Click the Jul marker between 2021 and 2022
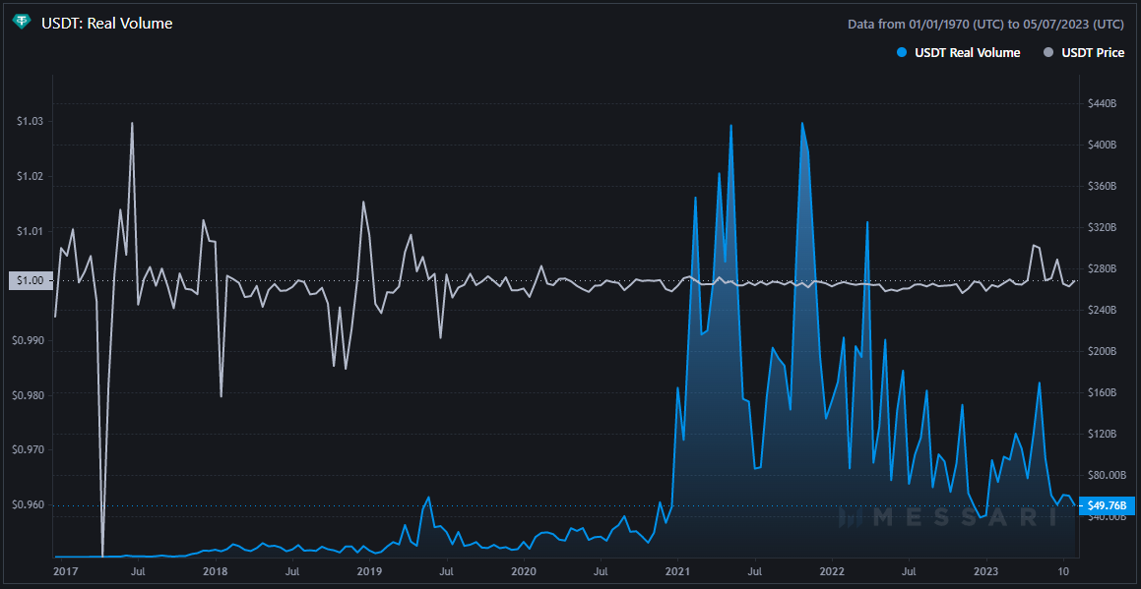The height and width of the screenshot is (589, 1141). pyautogui.click(x=755, y=571)
